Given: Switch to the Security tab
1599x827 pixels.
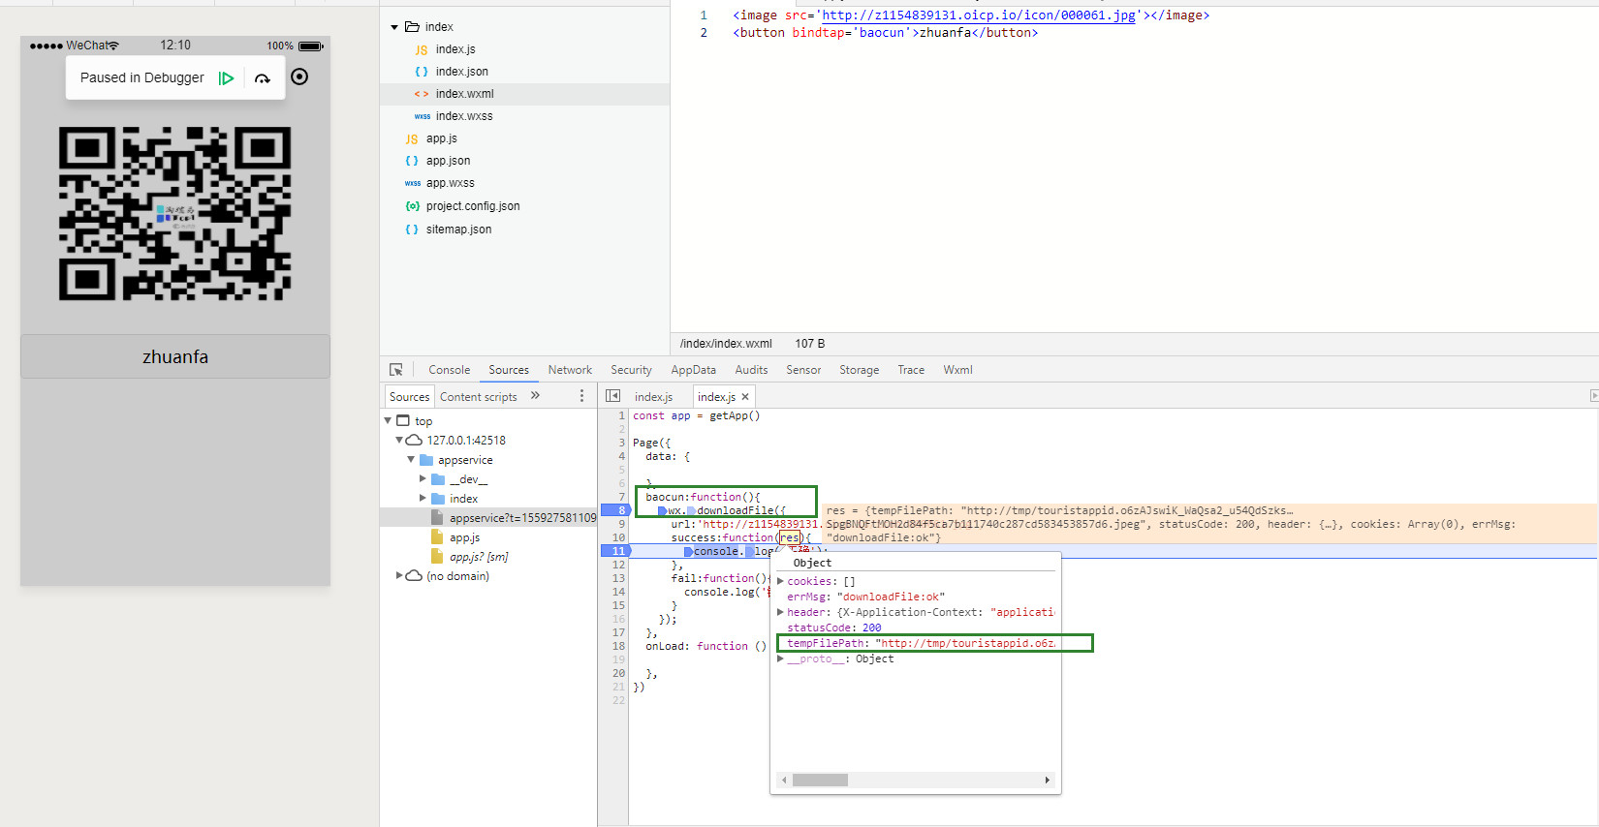Looking at the screenshot, I should pyautogui.click(x=631, y=370).
